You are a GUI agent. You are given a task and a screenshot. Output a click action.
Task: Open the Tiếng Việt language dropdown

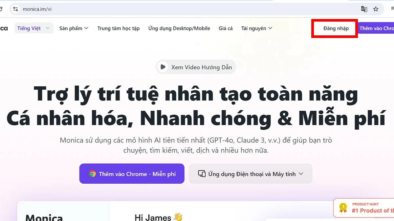(x=33, y=28)
